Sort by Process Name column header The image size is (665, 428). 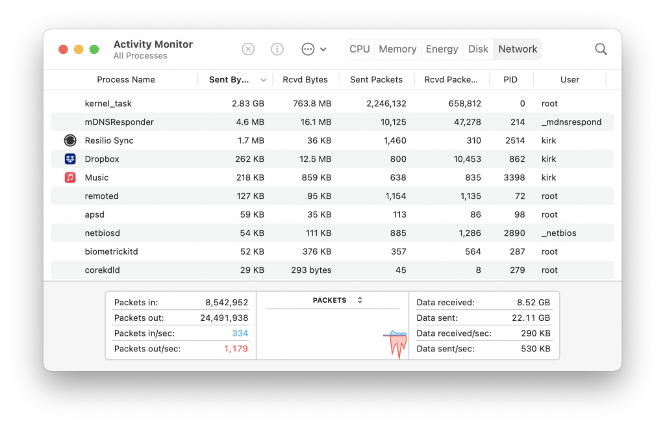[x=125, y=80]
